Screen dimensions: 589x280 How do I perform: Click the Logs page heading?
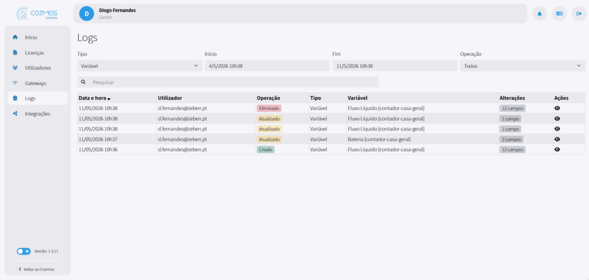pyautogui.click(x=87, y=37)
